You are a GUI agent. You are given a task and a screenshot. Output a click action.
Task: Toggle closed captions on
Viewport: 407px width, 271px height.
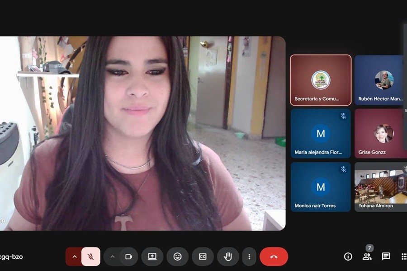point(203,257)
